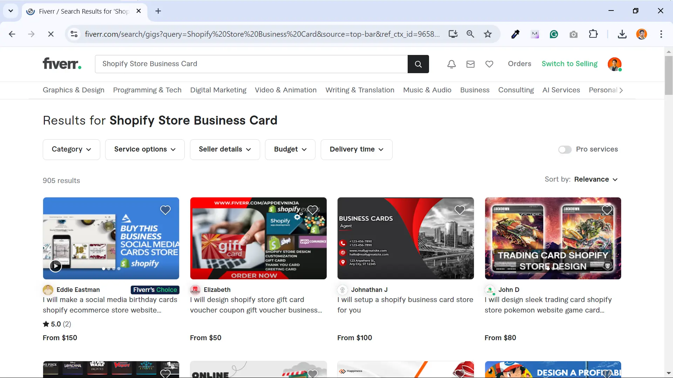Open Programming & Tech category

(147, 90)
